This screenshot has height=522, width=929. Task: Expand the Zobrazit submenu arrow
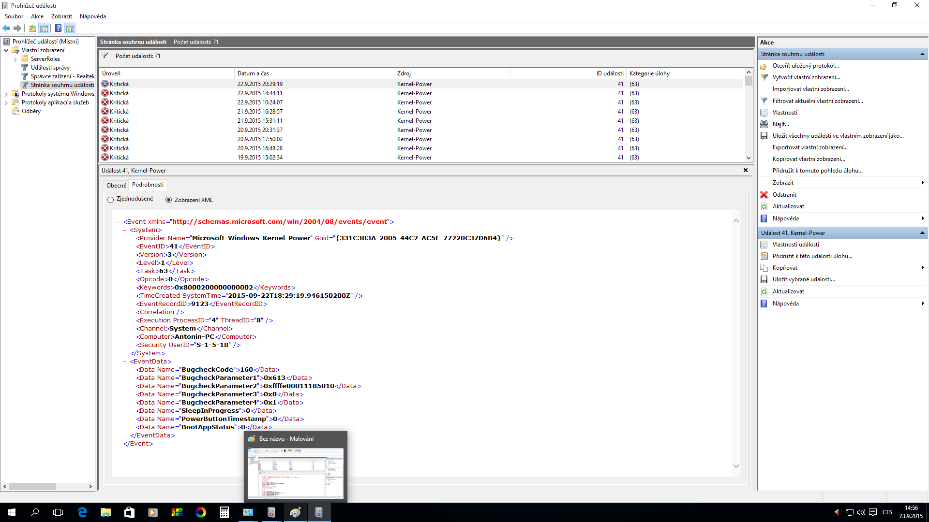tap(922, 183)
